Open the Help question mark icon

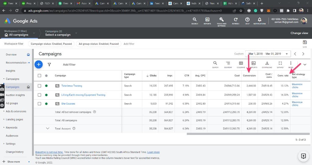[x=247, y=21]
